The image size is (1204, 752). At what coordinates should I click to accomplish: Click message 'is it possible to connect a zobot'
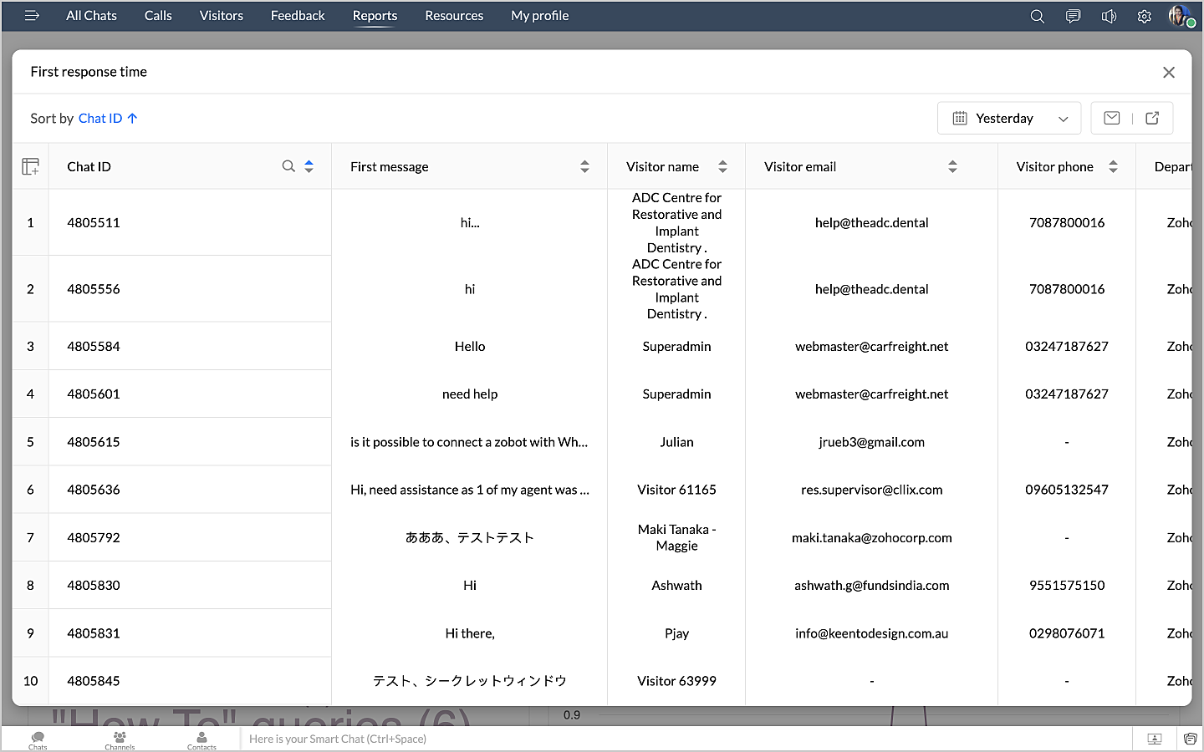tap(469, 442)
